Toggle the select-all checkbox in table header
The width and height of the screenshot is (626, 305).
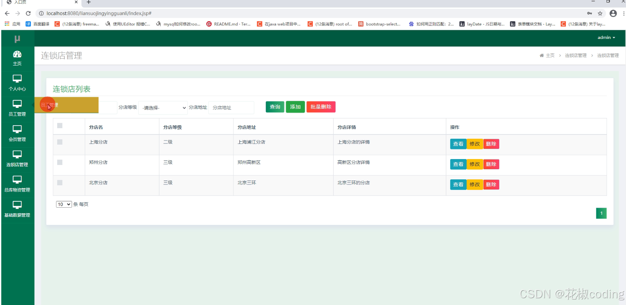click(60, 126)
